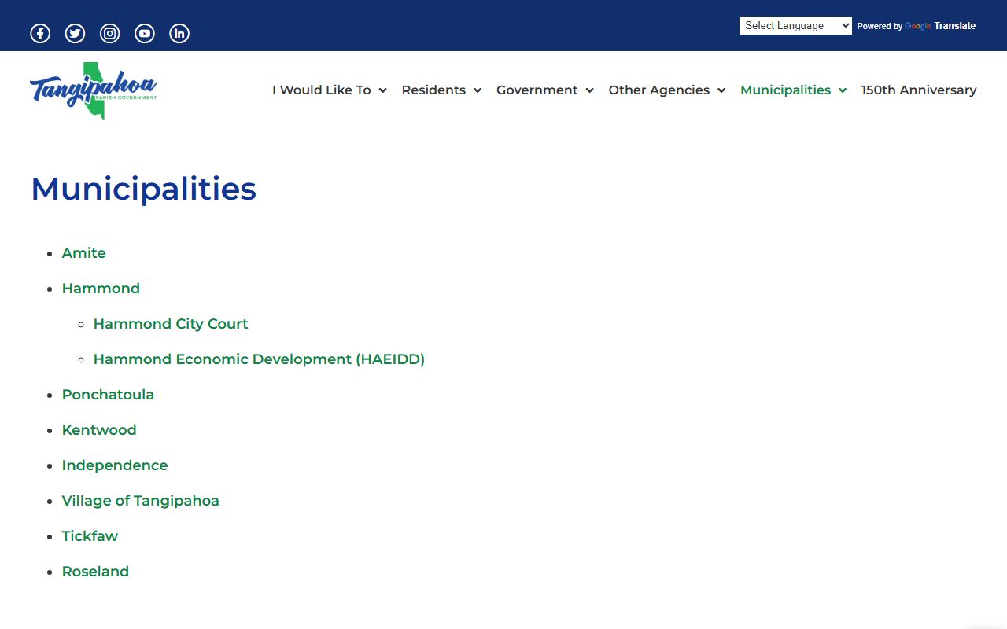The image size is (1007, 629).
Task: Open the Facebook social icon
Action: (x=40, y=33)
